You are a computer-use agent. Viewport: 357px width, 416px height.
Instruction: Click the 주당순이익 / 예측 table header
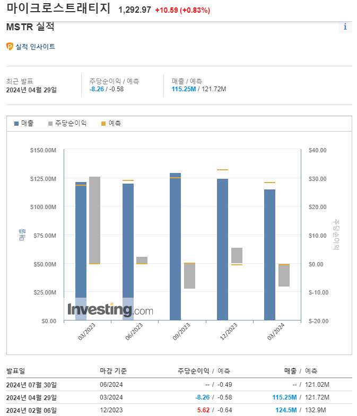point(204,371)
